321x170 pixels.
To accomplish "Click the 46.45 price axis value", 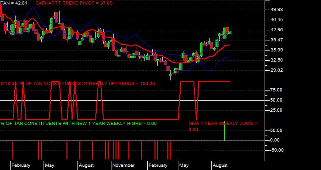I will 277,20.
